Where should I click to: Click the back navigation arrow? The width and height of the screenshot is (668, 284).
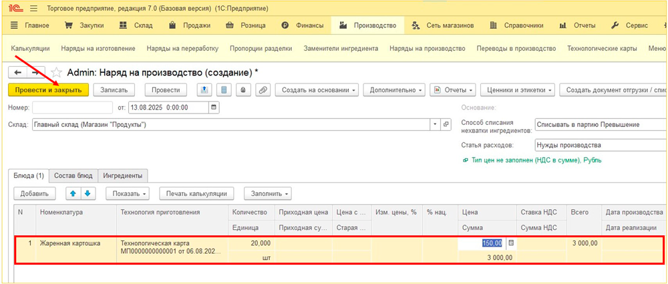pos(17,72)
